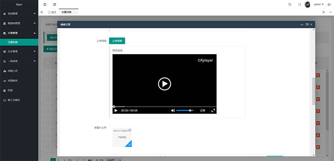Expand the 系统管理 menu arrow
334x161 pixels.
35,14
